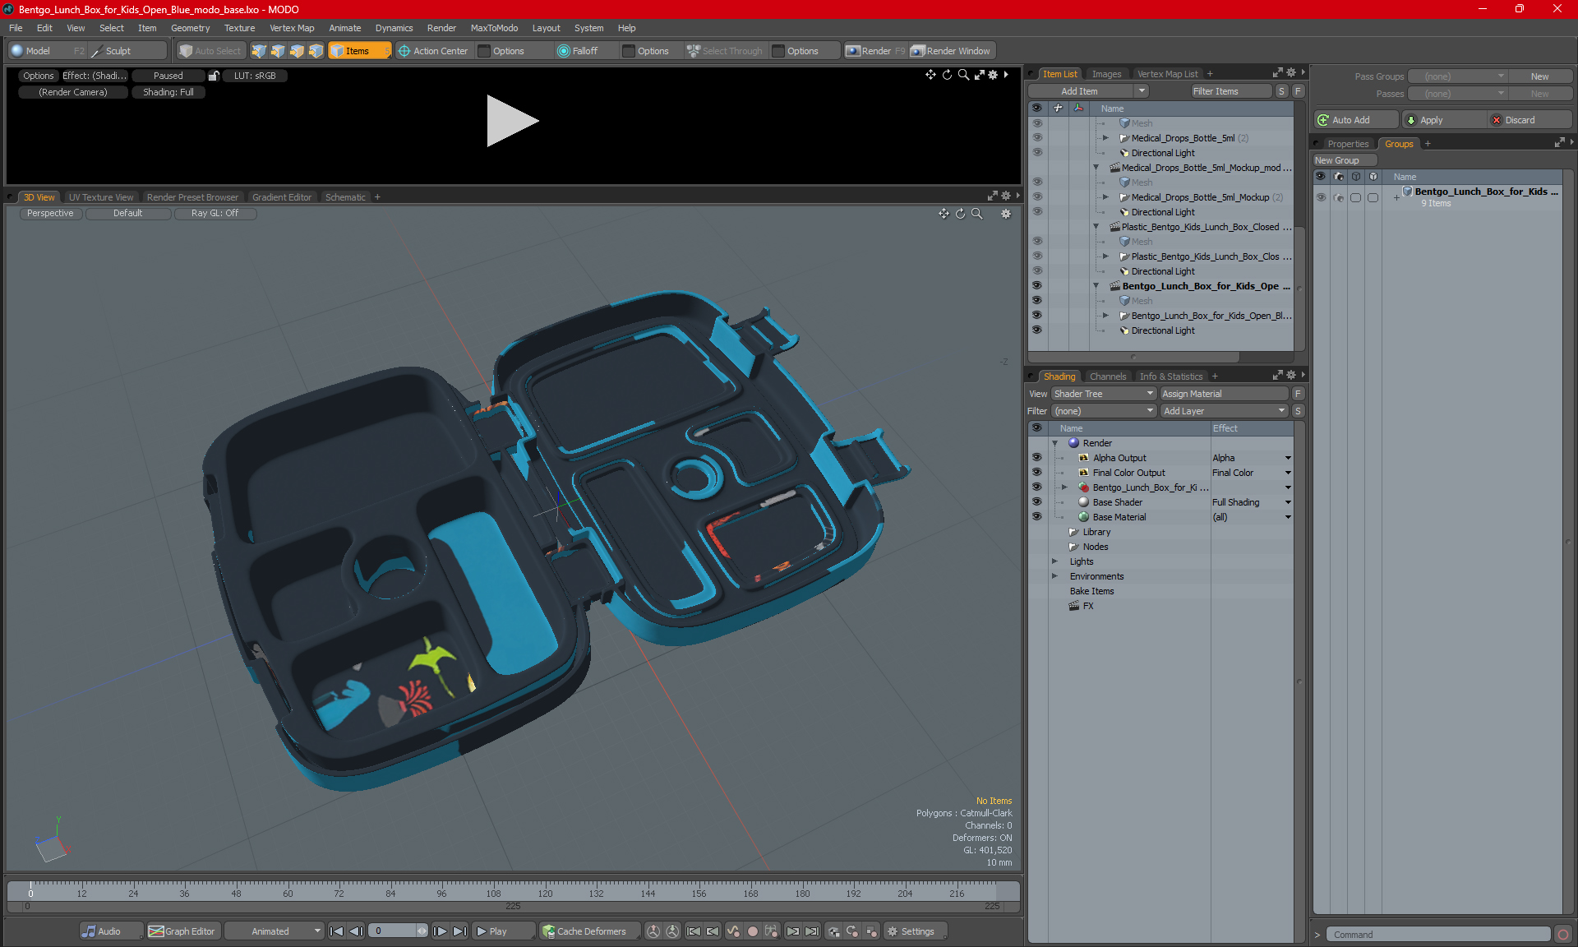
Task: Click the Apply button
Action: coord(1443,120)
